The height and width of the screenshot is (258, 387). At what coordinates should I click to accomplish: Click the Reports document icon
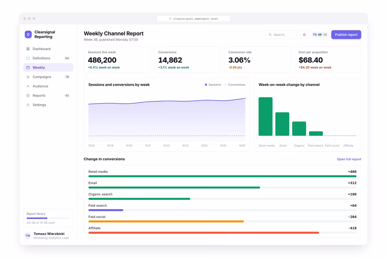pos(28,96)
